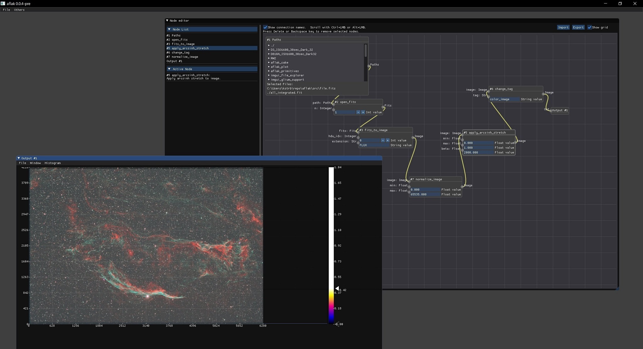643x349 pixels.
Task: Select '#5 apply_arcsinh_stretch' in Node List
Action: [212, 48]
